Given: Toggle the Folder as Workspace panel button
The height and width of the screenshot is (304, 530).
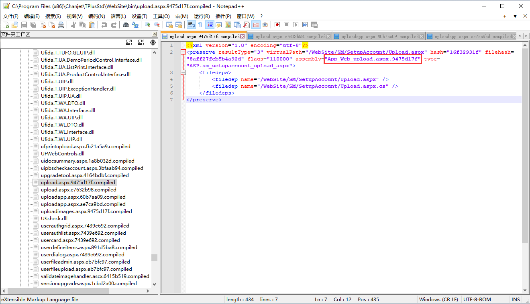Looking at the screenshot, I should [x=255, y=25].
